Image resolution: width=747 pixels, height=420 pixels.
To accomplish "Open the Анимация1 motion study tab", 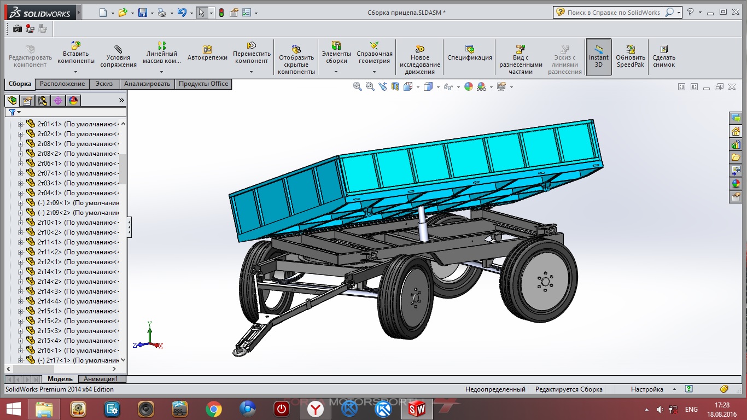I will coord(102,379).
